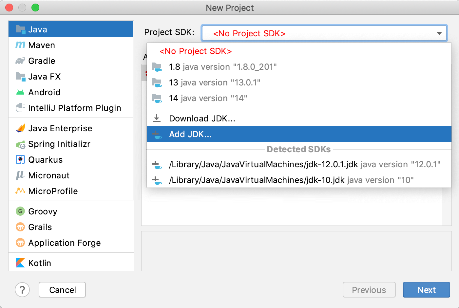Click the Maven 'm' icon

[20, 45]
